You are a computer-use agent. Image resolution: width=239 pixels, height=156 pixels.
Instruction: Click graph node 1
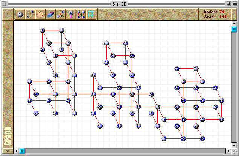click(x=43, y=30)
